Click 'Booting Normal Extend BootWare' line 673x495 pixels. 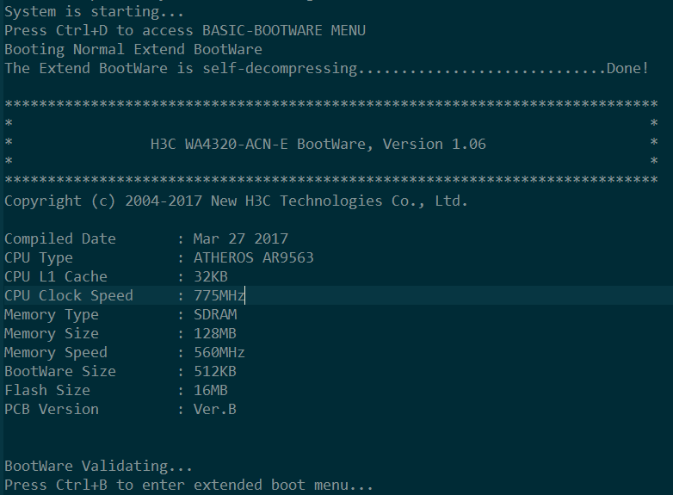pos(133,49)
